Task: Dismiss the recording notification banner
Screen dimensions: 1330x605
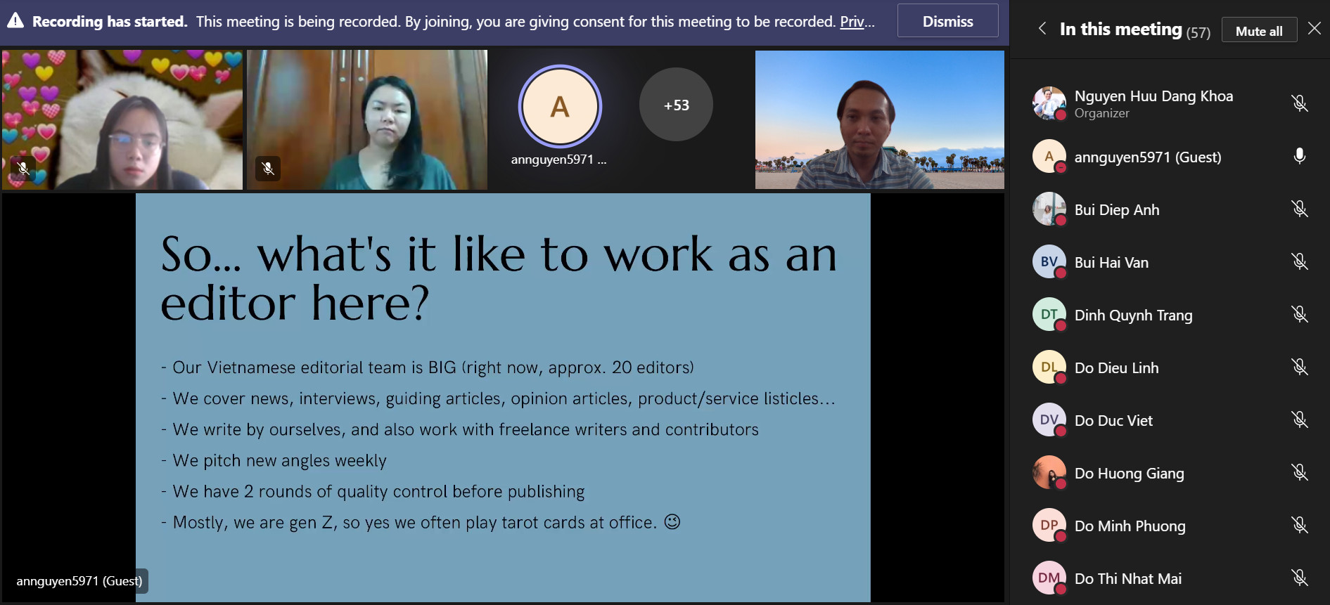Action: tap(947, 21)
